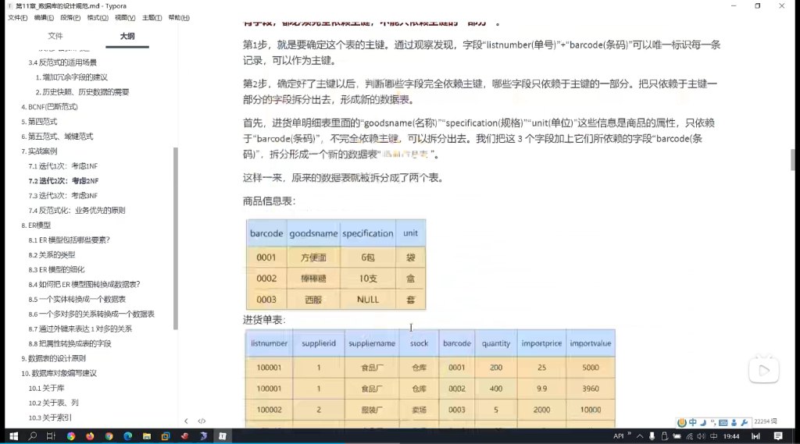Jump to outline item 8.2 关系的类型
Screen dimensions: 800x444
[52, 255]
